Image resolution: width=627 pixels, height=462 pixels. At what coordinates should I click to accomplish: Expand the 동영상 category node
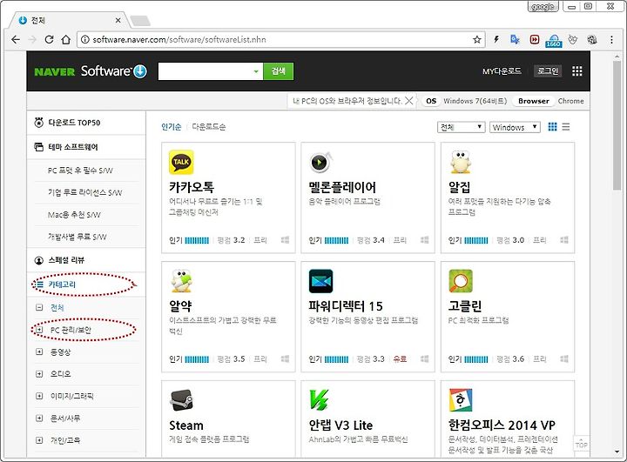[x=39, y=352]
